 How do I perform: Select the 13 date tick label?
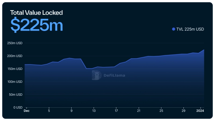pyautogui.click(x=94, y=111)
